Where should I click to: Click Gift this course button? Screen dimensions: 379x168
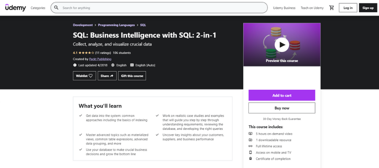point(132,76)
